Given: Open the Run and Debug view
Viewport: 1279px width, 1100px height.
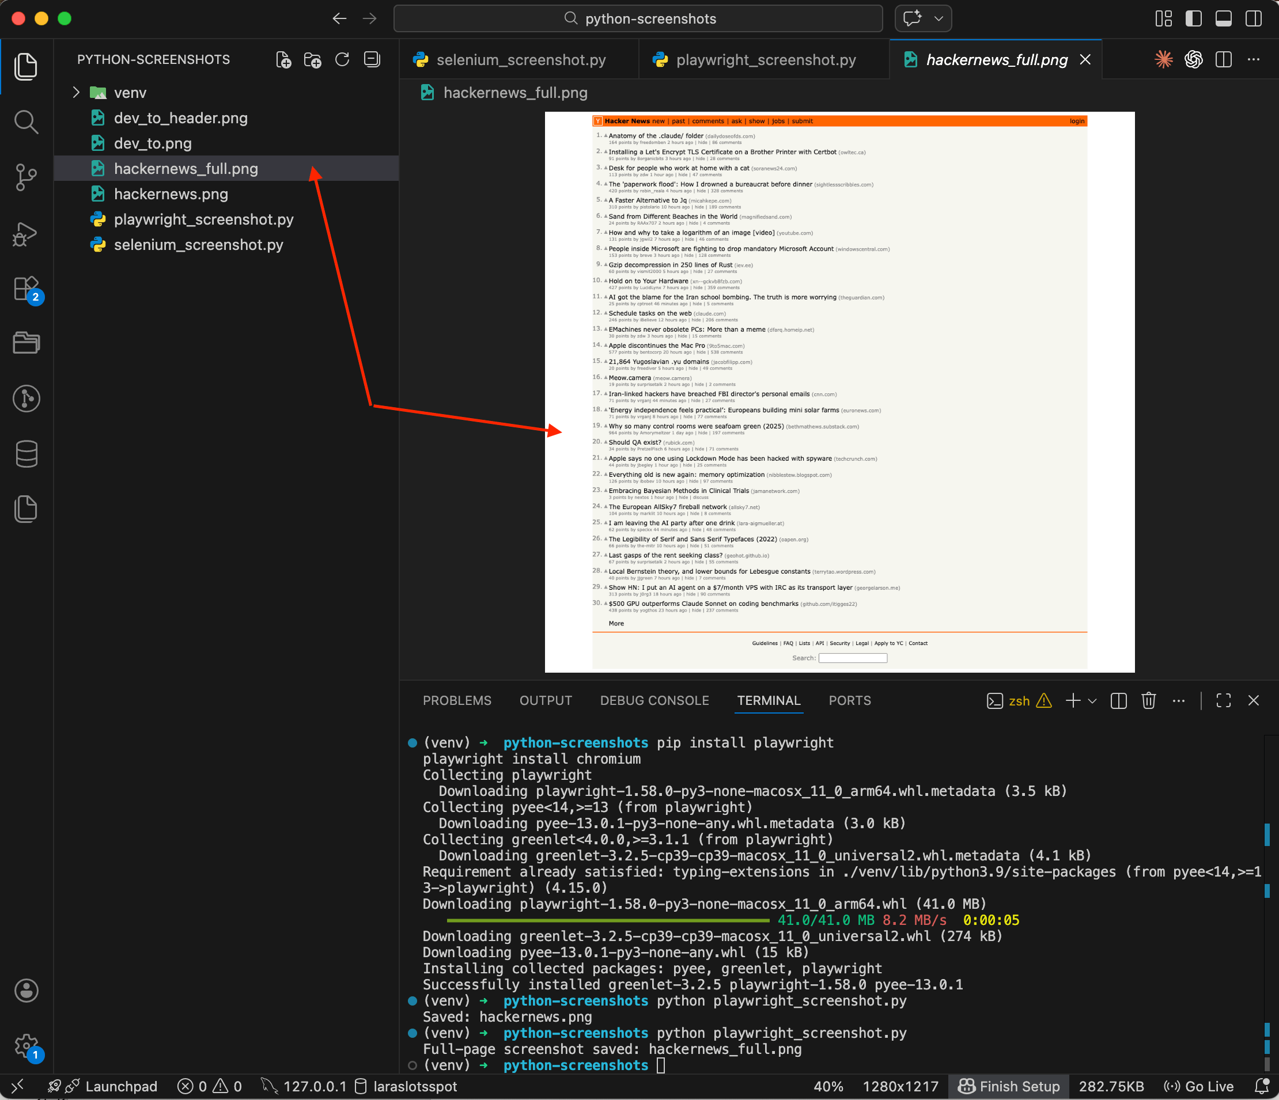Looking at the screenshot, I should tap(26, 234).
